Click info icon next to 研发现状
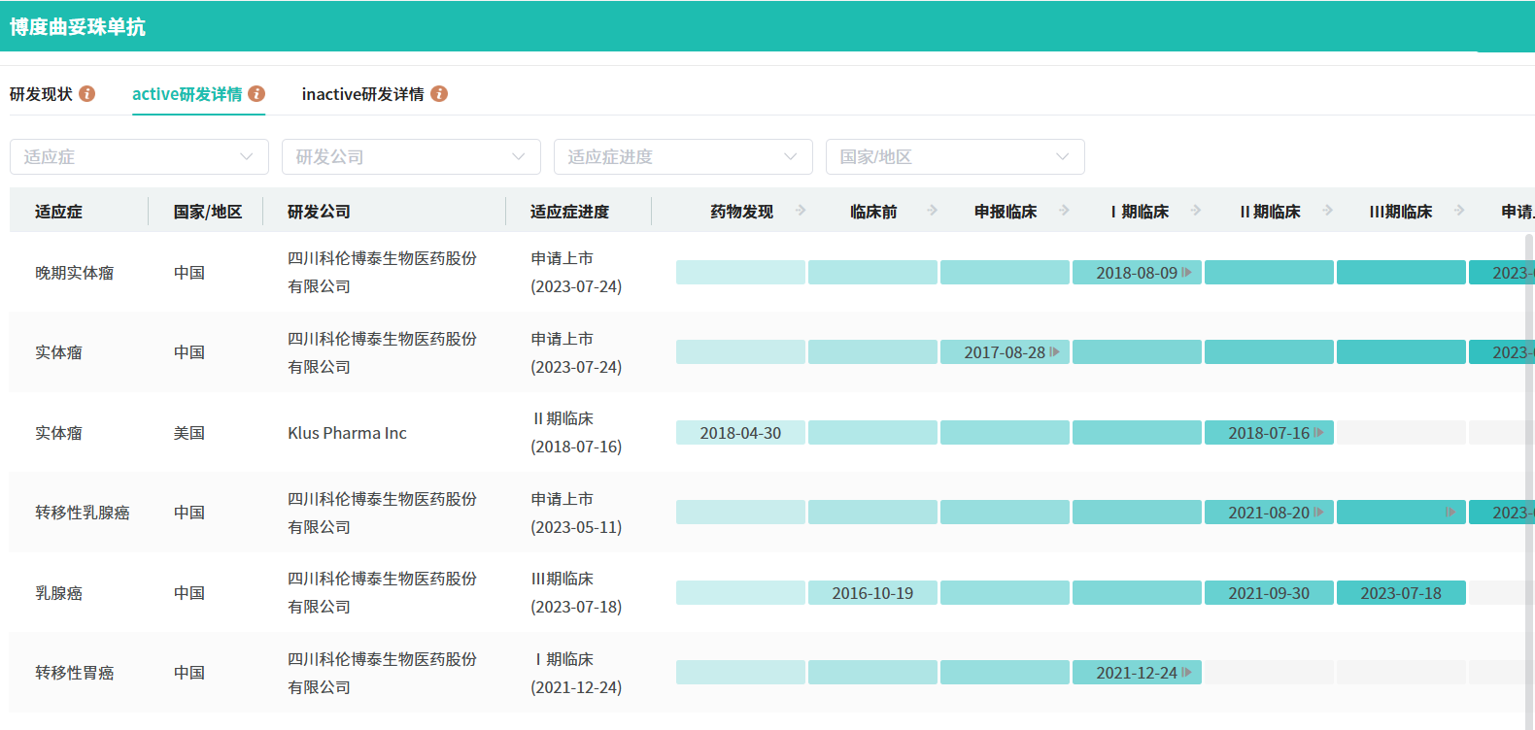 [87, 94]
